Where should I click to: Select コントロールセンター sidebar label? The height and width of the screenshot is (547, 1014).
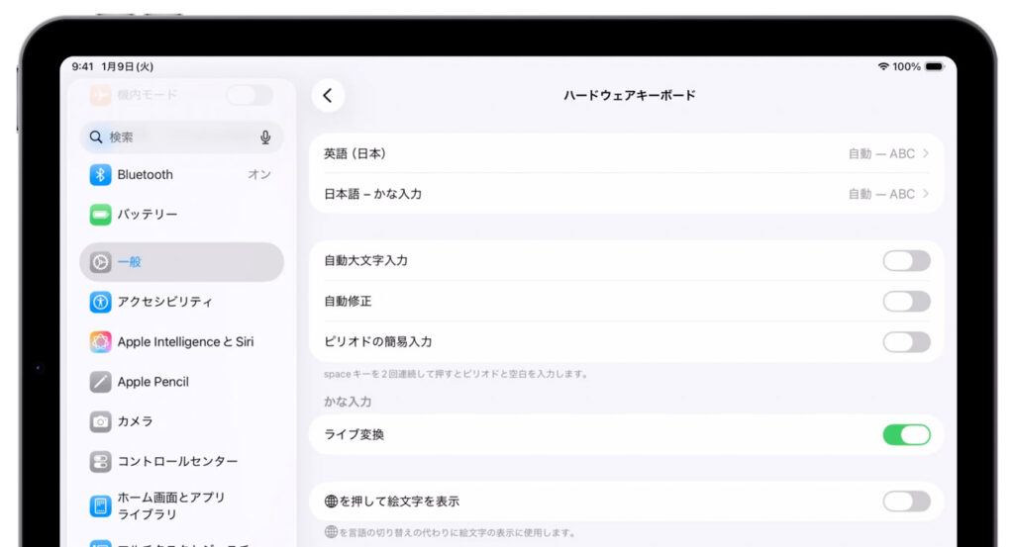tap(177, 462)
